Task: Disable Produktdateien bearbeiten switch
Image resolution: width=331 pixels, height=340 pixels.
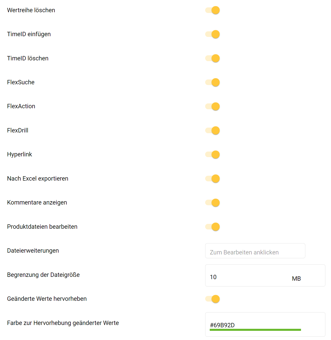Action: (213, 227)
